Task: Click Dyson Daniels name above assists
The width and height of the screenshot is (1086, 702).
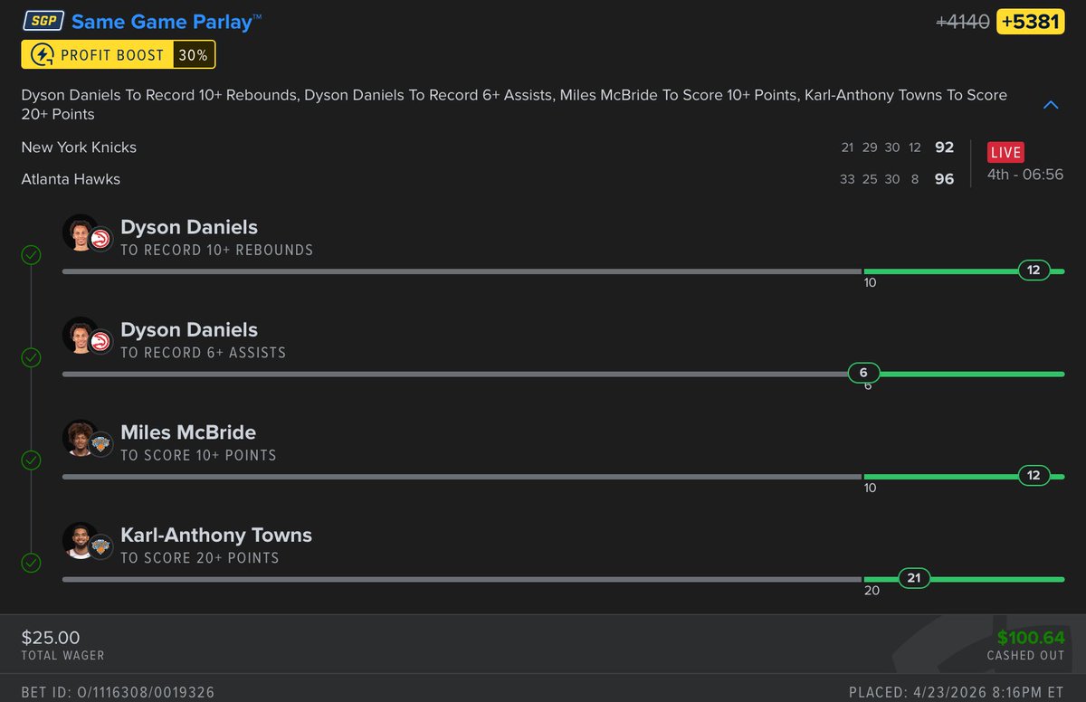Action: point(189,330)
